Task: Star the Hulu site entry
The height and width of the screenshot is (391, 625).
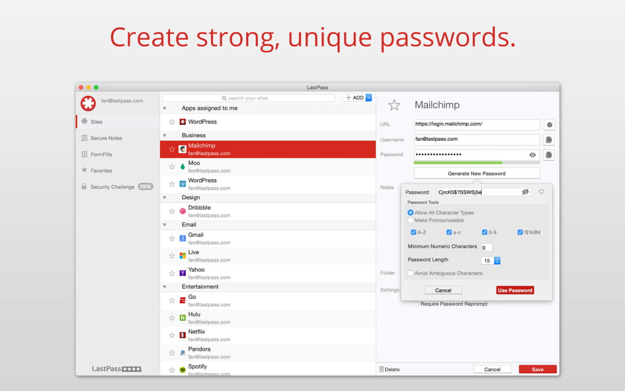Action: pos(172,318)
